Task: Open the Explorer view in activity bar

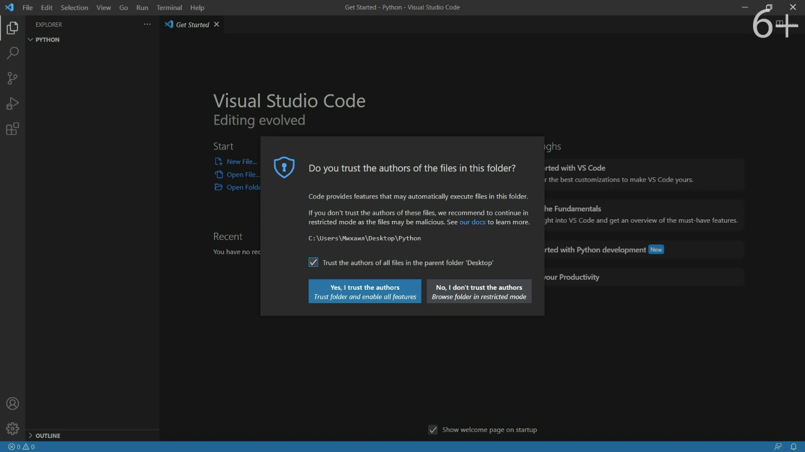Action: [x=12, y=27]
